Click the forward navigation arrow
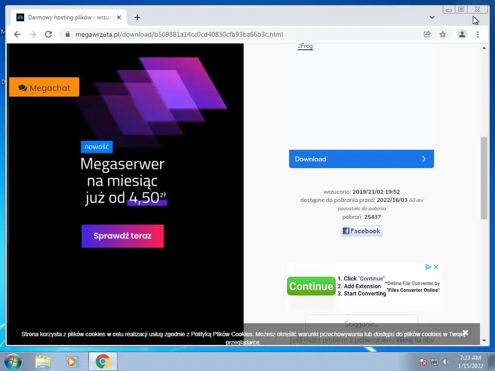495x371 pixels. click(x=33, y=34)
